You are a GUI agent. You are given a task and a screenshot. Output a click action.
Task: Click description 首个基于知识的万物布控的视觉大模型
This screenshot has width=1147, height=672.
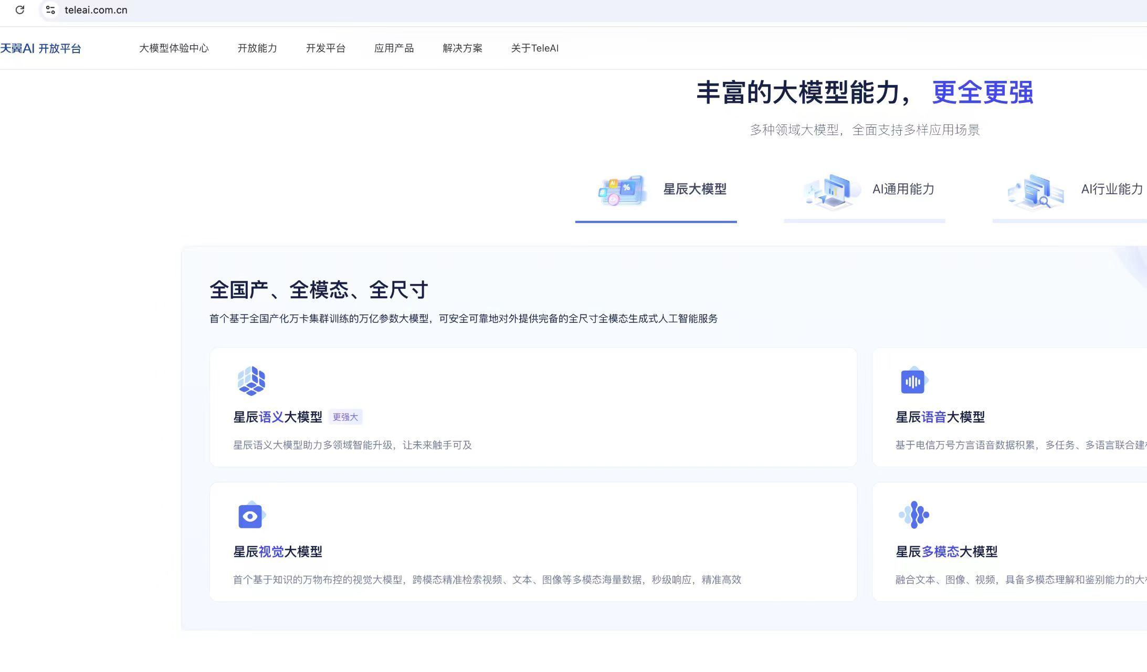coord(487,580)
